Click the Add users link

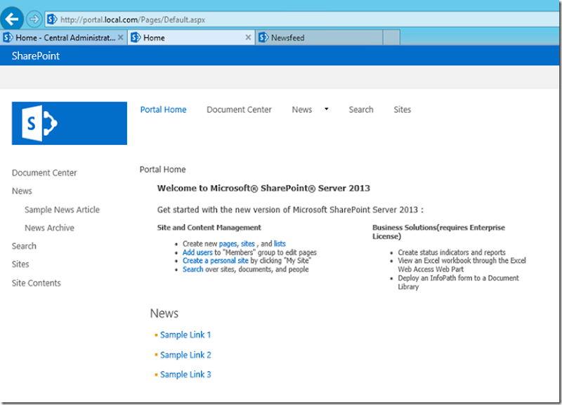point(197,252)
